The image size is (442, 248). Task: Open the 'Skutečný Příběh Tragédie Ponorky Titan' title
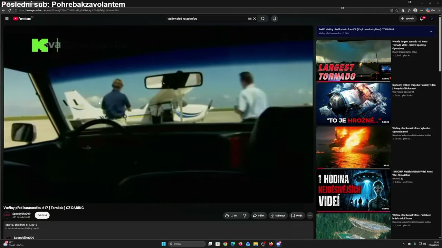(x=414, y=86)
